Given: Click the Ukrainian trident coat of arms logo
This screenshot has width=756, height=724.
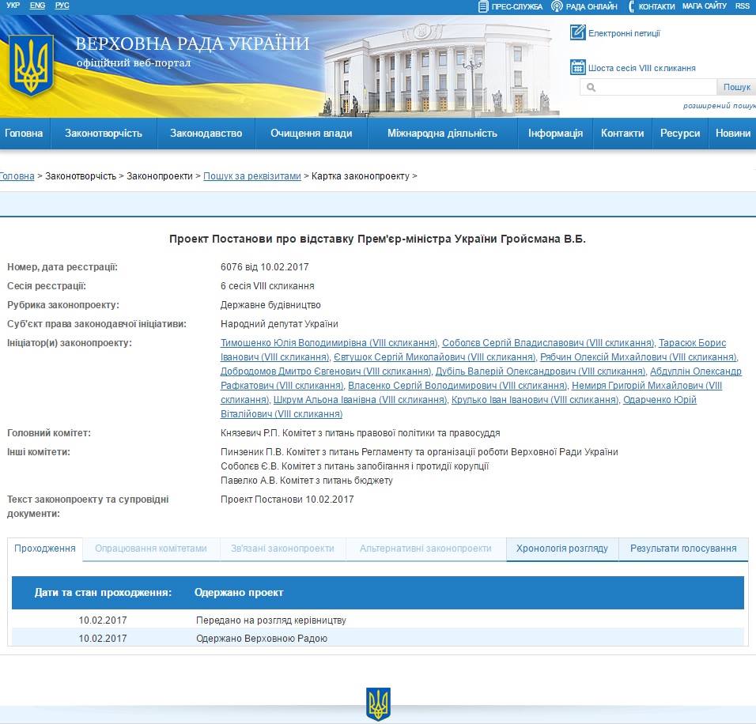Looking at the screenshot, I should coord(31,66).
